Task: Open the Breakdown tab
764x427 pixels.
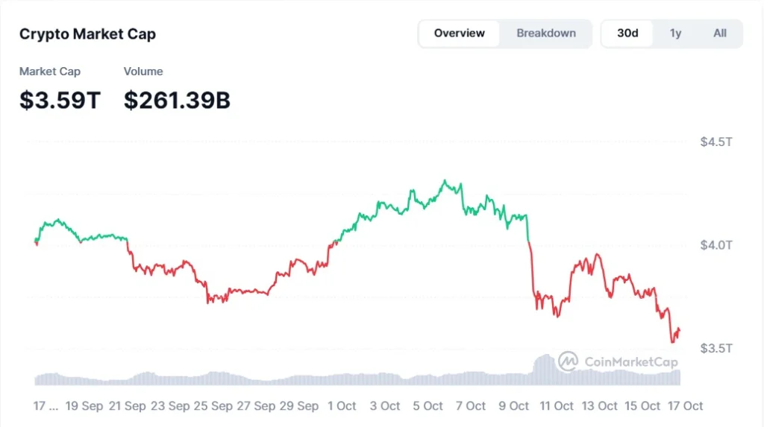Action: click(546, 34)
